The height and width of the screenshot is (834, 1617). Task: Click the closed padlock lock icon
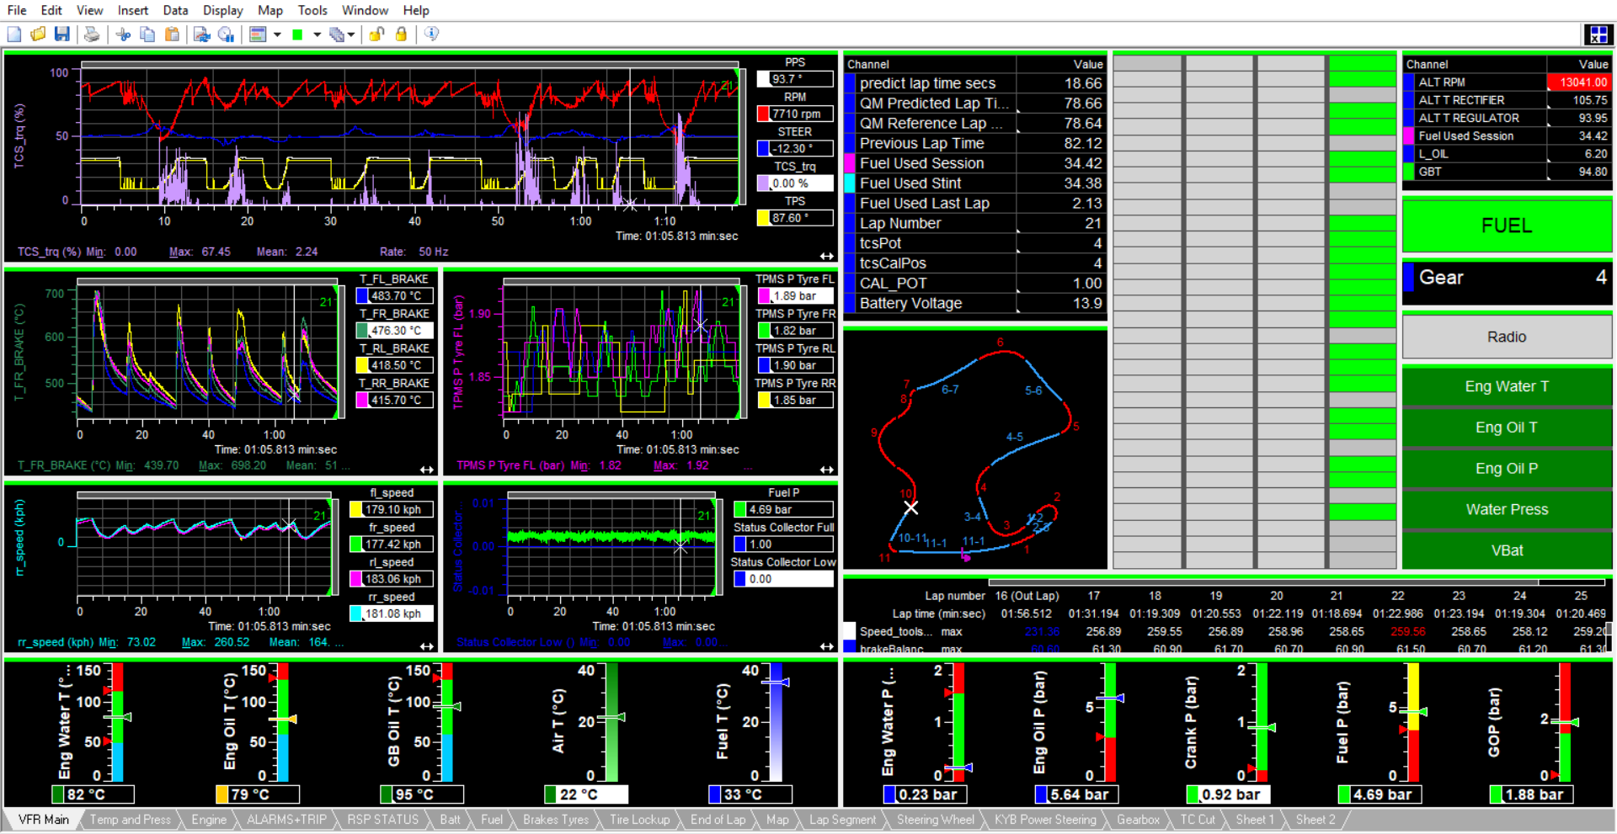point(402,35)
